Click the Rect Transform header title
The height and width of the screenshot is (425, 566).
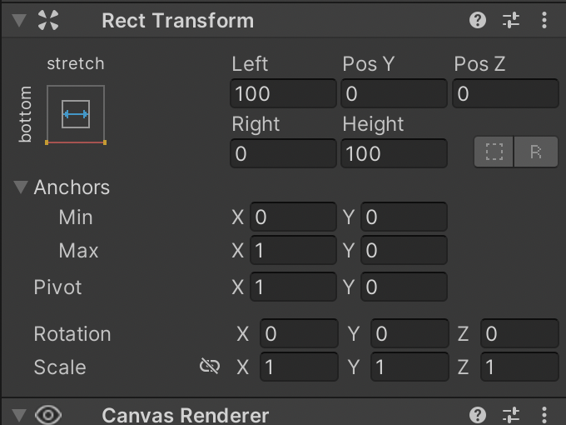(x=177, y=21)
